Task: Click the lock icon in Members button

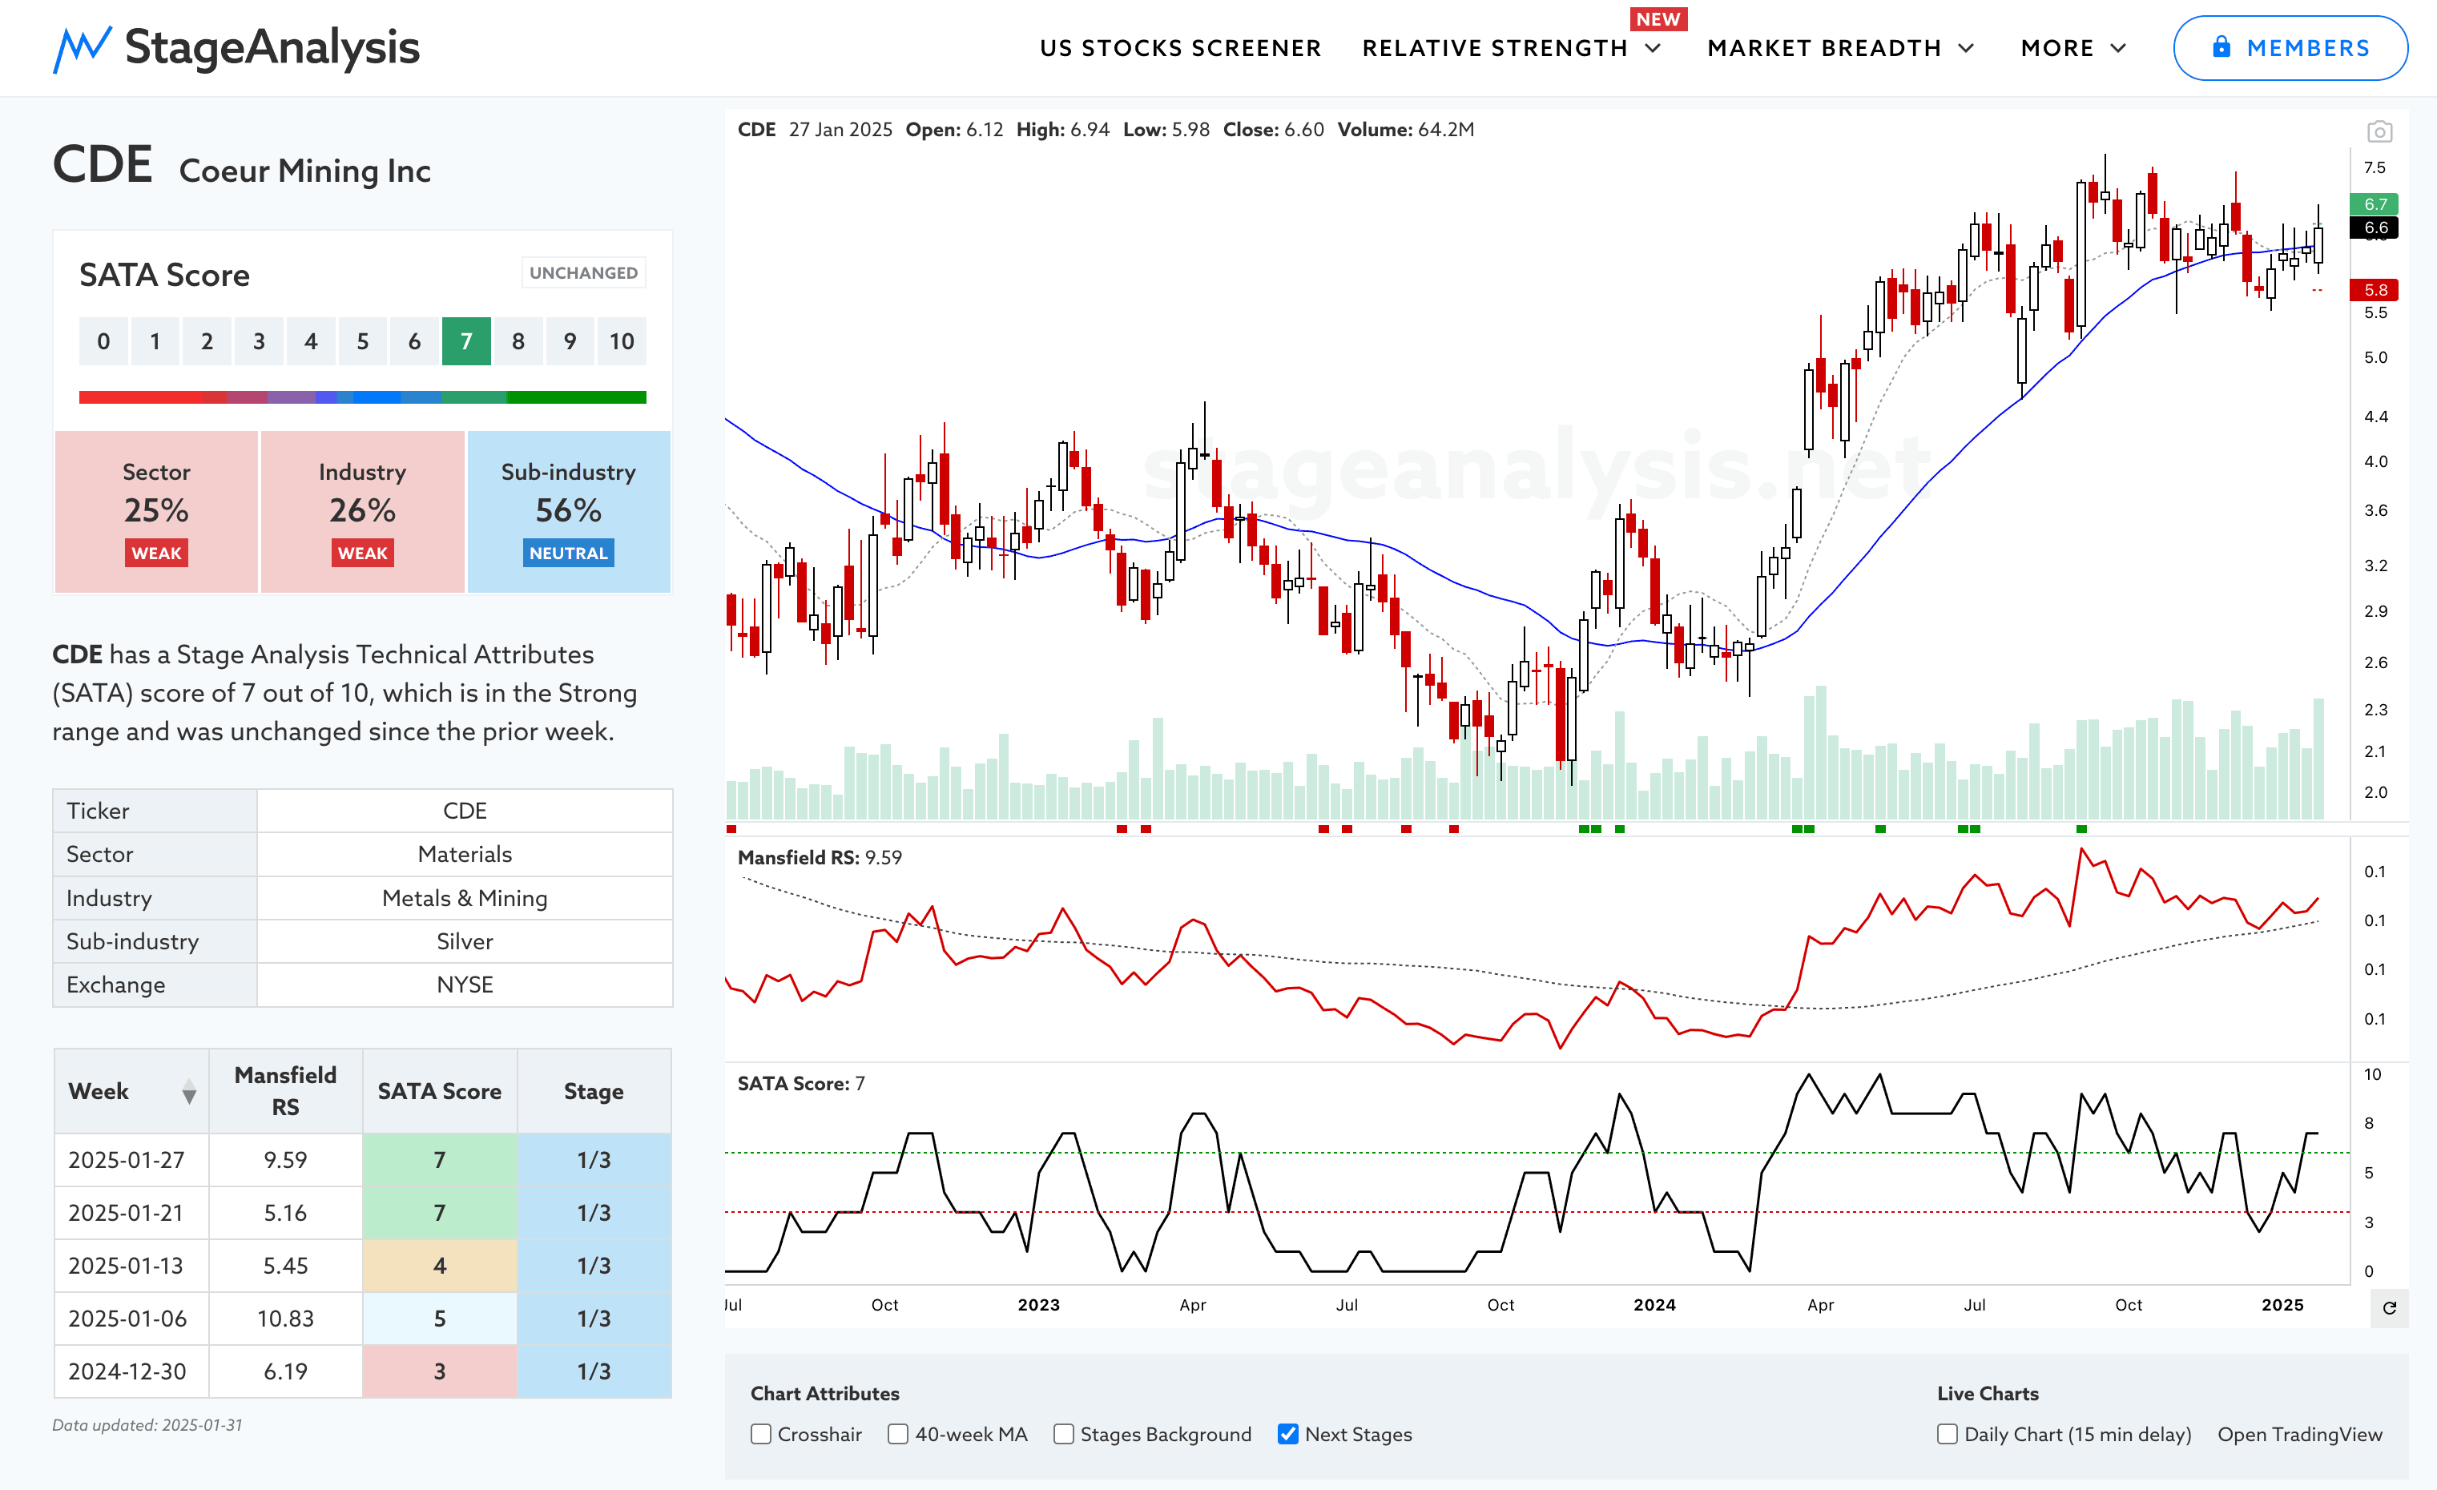Action: (2221, 46)
